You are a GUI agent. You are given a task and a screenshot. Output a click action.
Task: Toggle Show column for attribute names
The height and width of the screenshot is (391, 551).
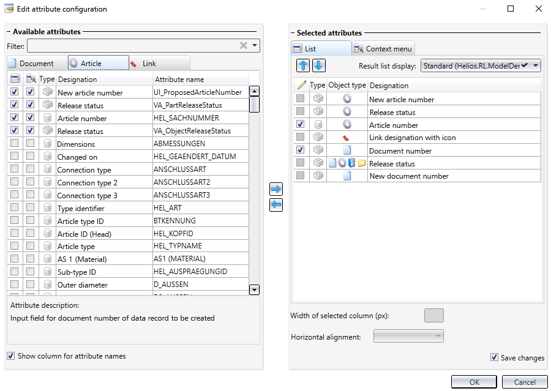pos(11,356)
